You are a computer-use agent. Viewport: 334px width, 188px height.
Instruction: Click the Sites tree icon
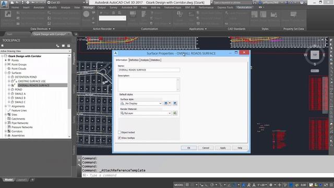pos(9,114)
